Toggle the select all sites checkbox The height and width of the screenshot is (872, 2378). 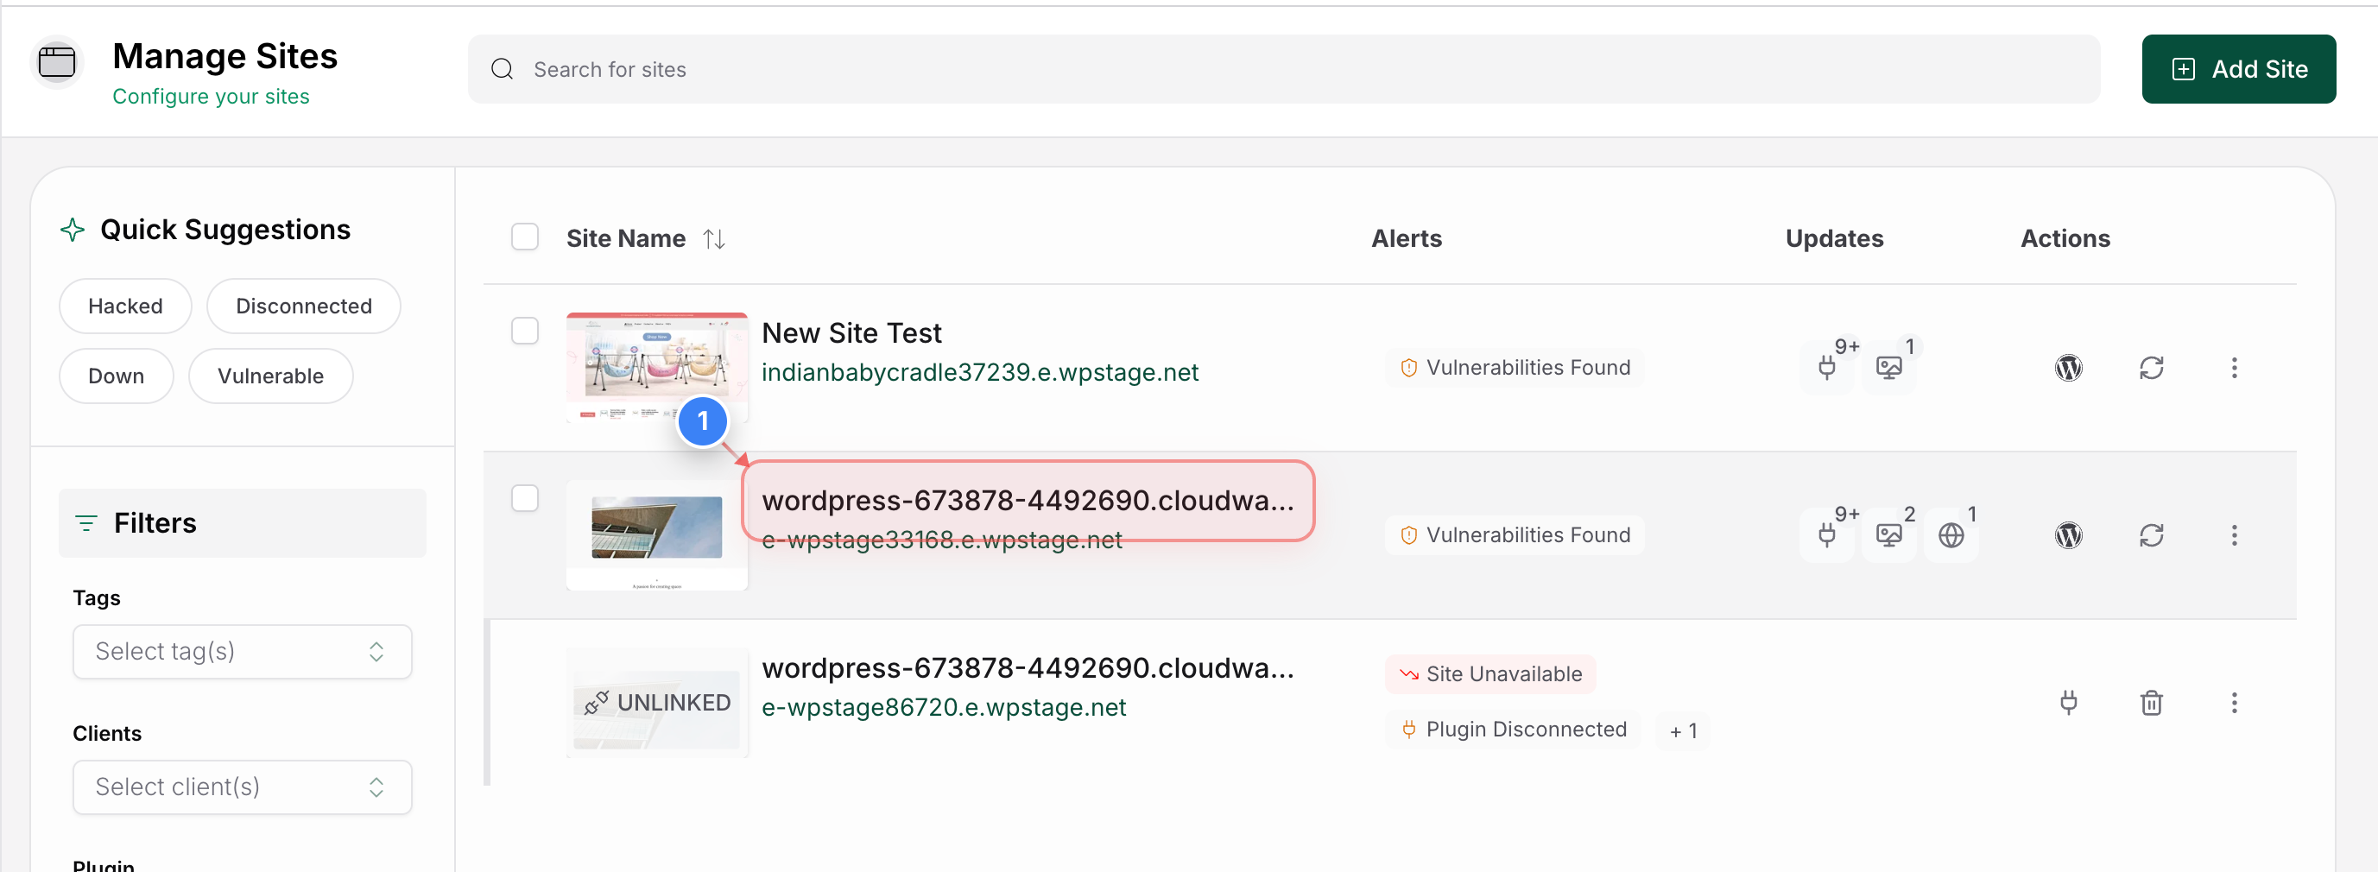coord(524,237)
